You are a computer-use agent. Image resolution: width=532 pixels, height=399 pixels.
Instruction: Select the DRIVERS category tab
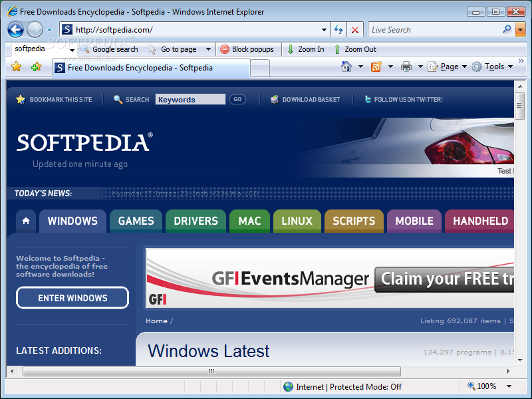pyautogui.click(x=196, y=221)
